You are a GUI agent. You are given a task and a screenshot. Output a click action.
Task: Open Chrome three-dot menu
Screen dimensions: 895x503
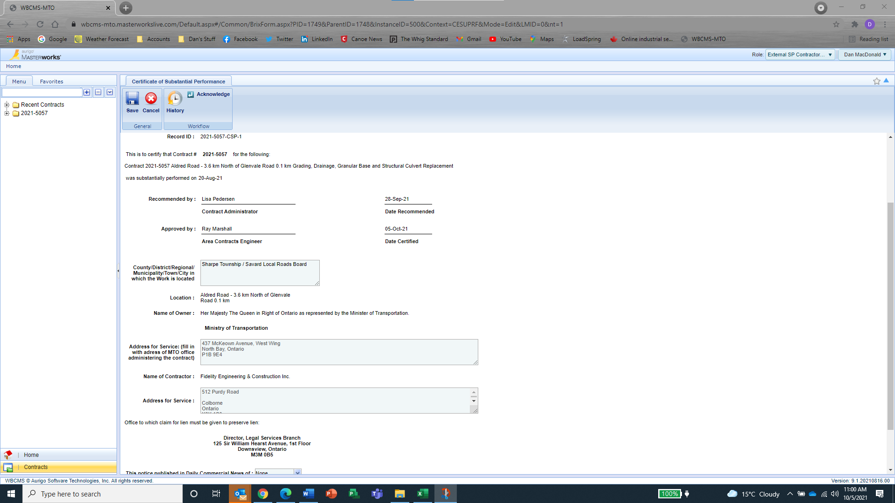click(x=885, y=24)
